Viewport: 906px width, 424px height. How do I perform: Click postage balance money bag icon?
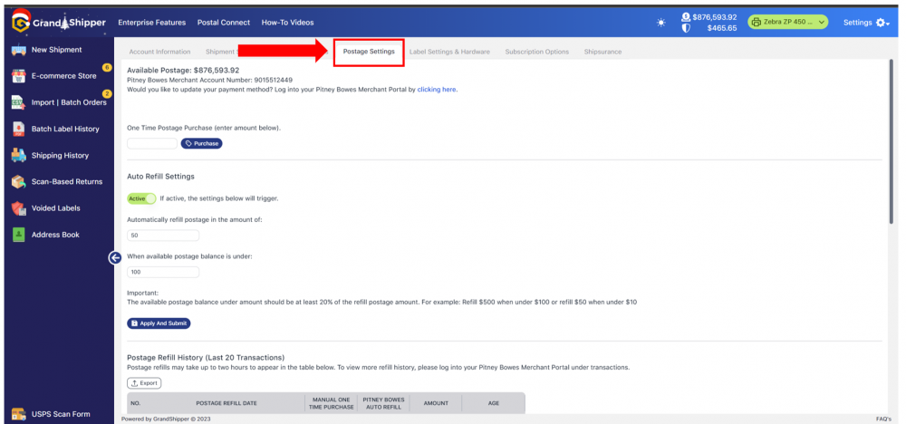pos(686,17)
